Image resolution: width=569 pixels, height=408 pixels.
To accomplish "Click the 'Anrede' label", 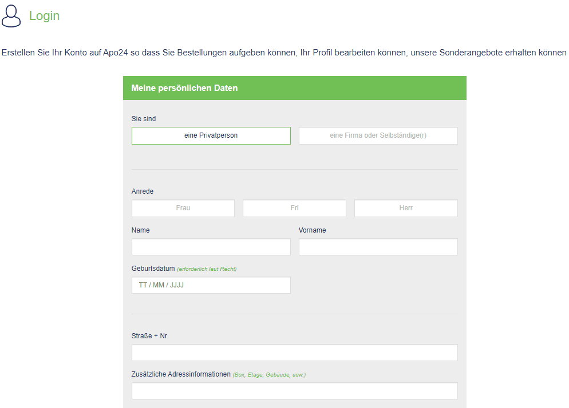I will 143,191.
